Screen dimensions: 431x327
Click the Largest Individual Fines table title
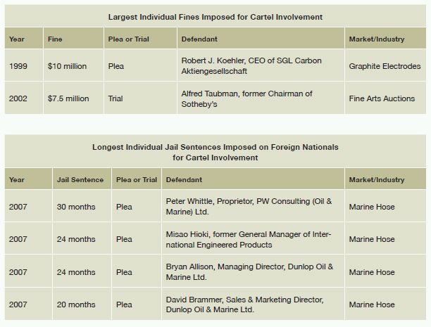pos(216,17)
